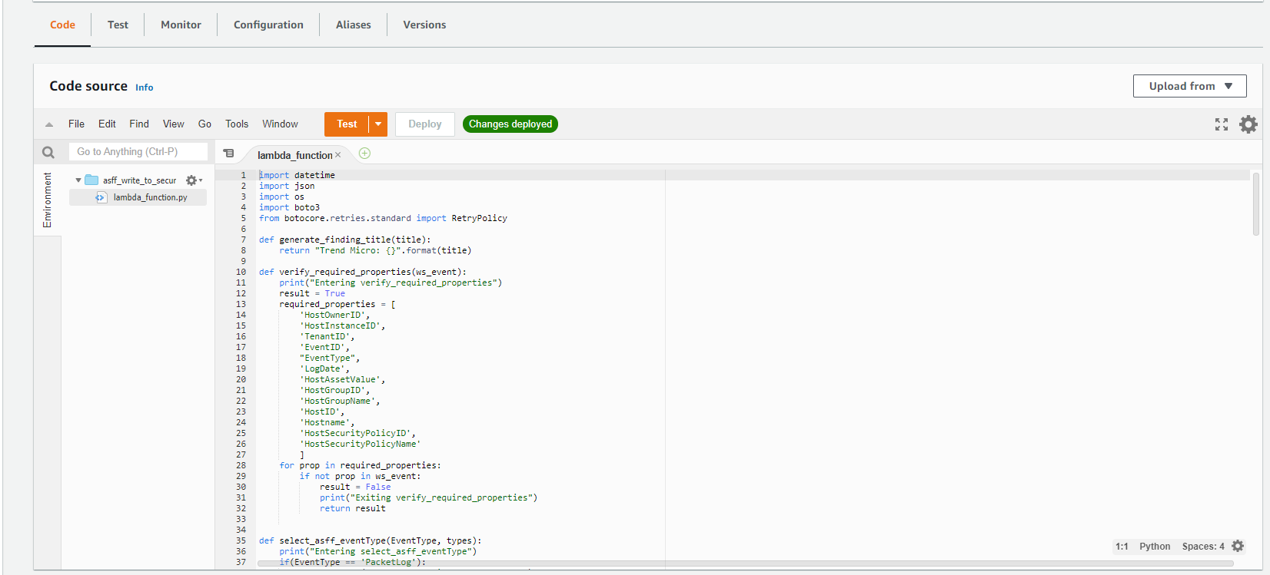
Task: Open the Test button dropdown arrow
Action: [378, 124]
